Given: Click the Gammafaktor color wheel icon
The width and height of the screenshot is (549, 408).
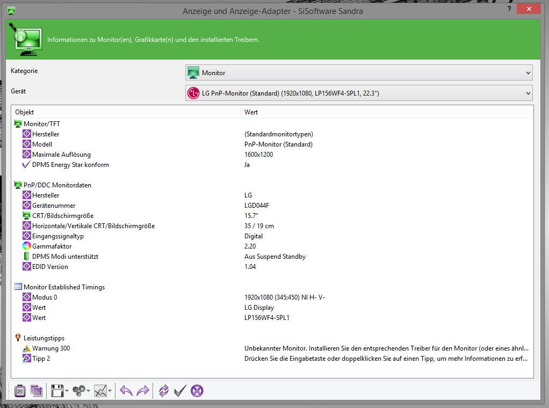Looking at the screenshot, I should tap(27, 246).
